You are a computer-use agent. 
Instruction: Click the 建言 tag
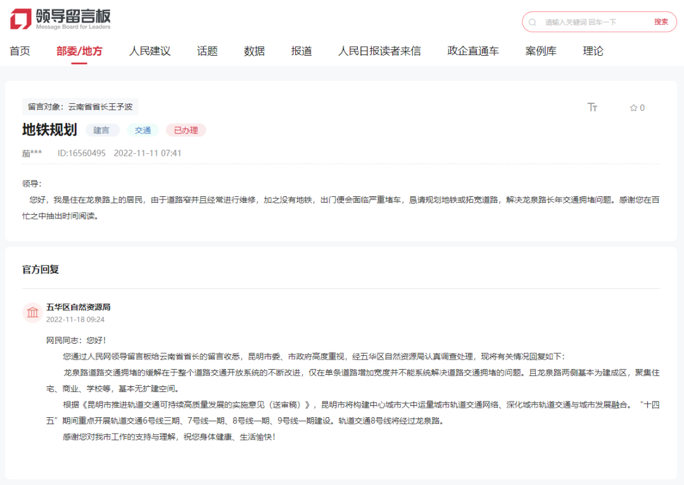tap(102, 130)
